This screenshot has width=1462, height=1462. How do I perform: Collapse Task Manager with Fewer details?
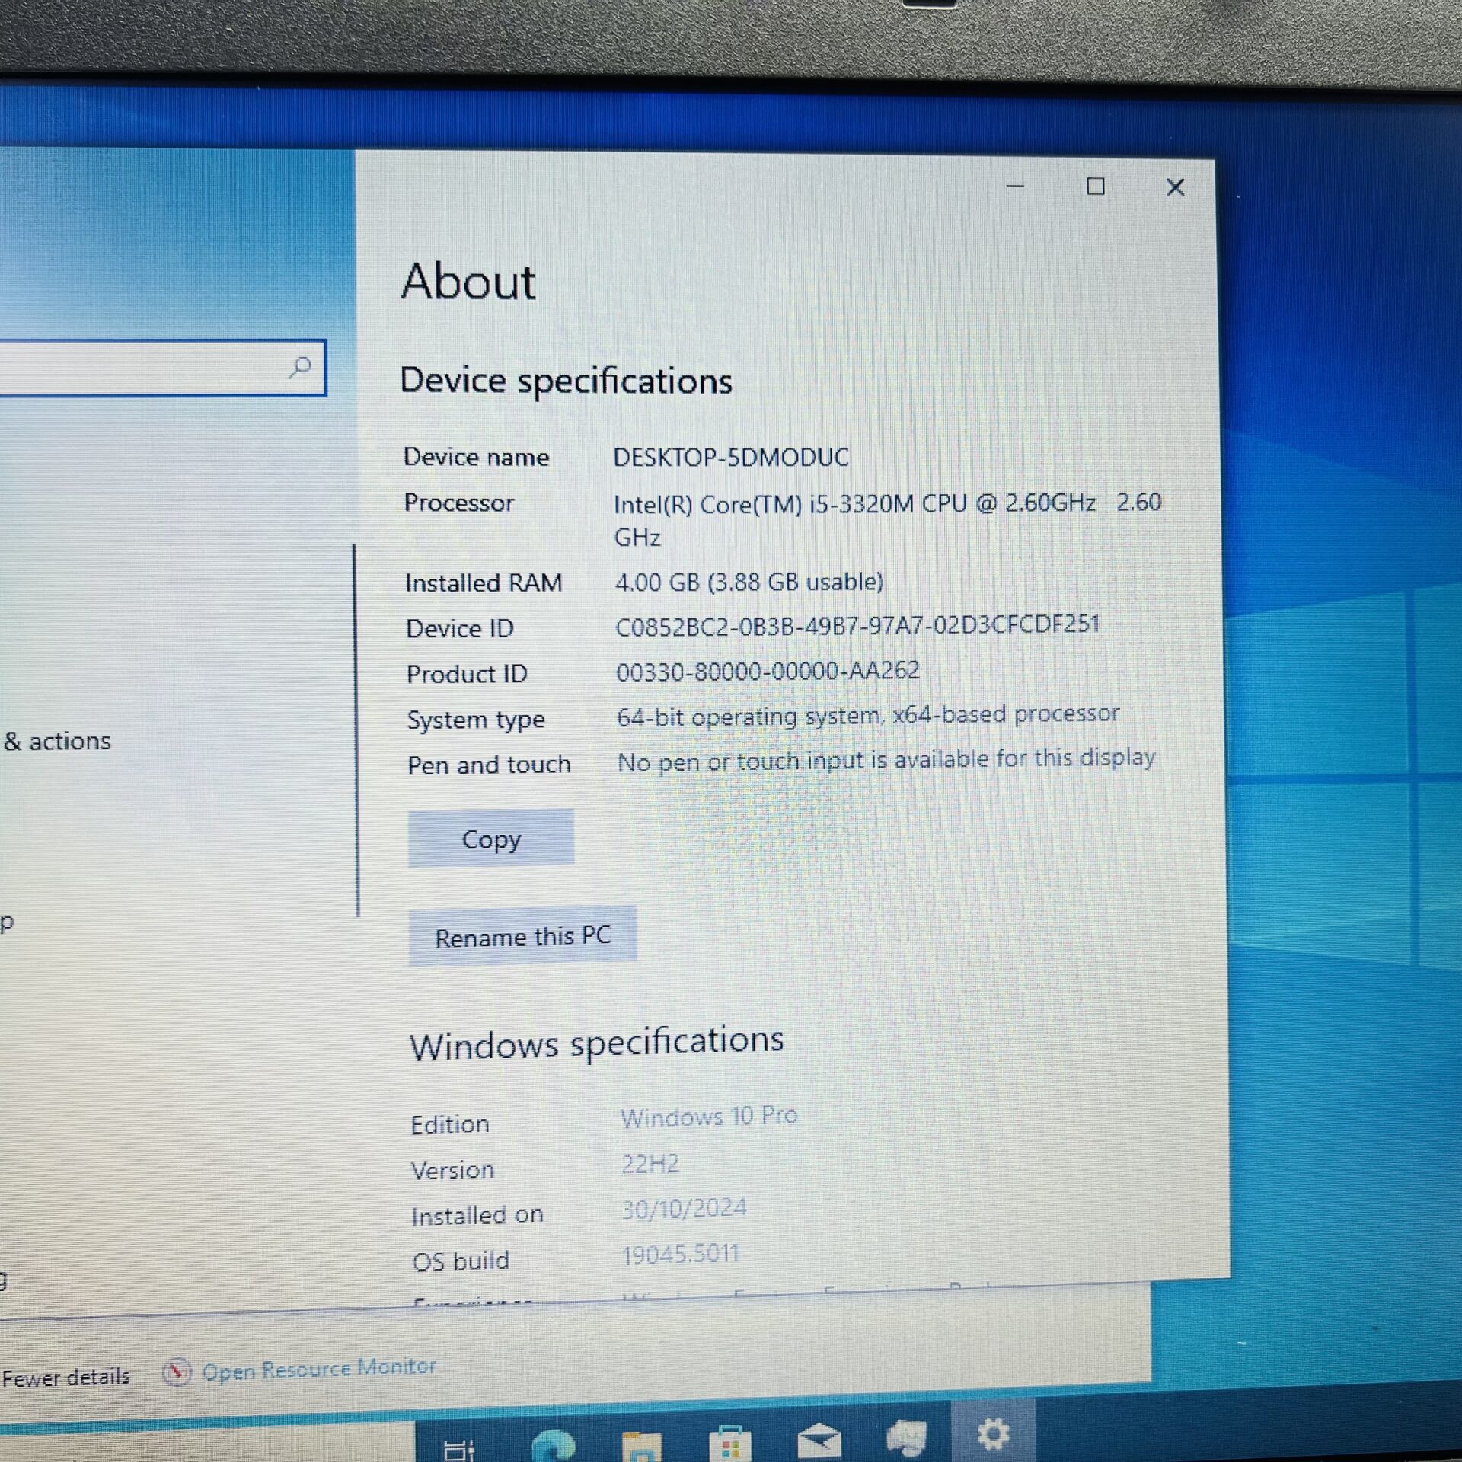(x=65, y=1377)
